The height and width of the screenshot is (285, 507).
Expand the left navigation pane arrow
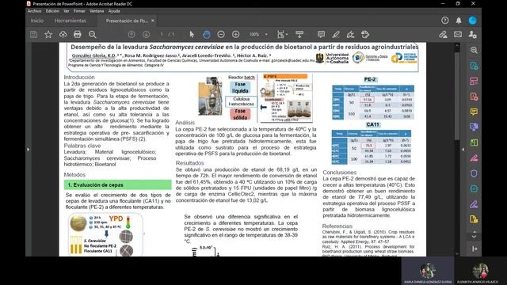29,150
